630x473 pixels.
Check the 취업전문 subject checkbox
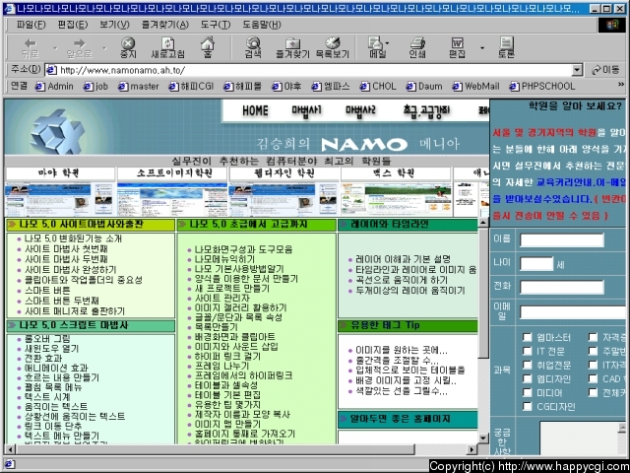click(x=528, y=365)
